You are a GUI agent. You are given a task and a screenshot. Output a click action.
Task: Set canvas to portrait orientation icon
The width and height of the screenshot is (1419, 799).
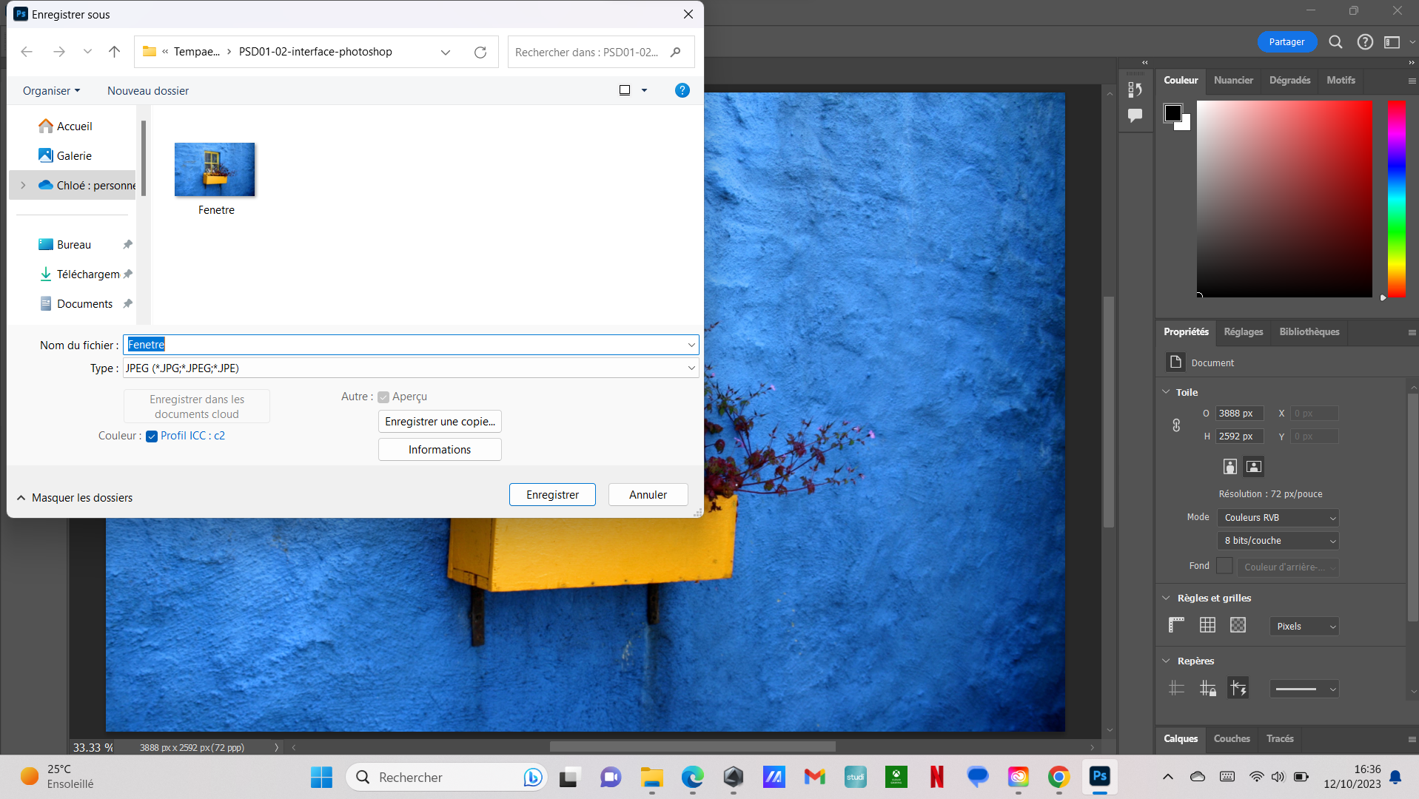coord(1230,466)
